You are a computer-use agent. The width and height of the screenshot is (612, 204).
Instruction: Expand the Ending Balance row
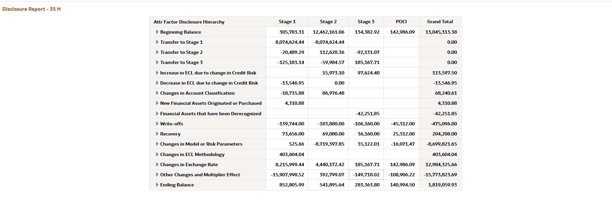coord(157,185)
